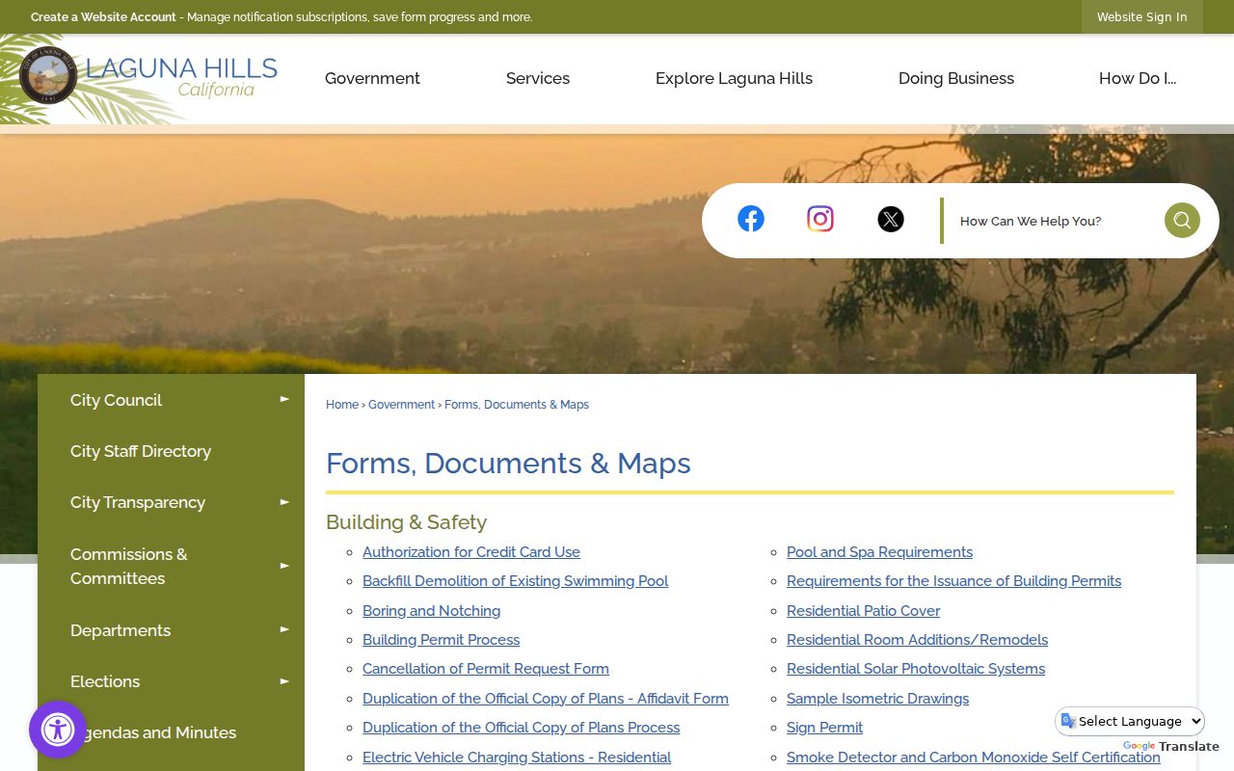Open the Select Language dropdown
1234x771 pixels.
[x=1131, y=721]
